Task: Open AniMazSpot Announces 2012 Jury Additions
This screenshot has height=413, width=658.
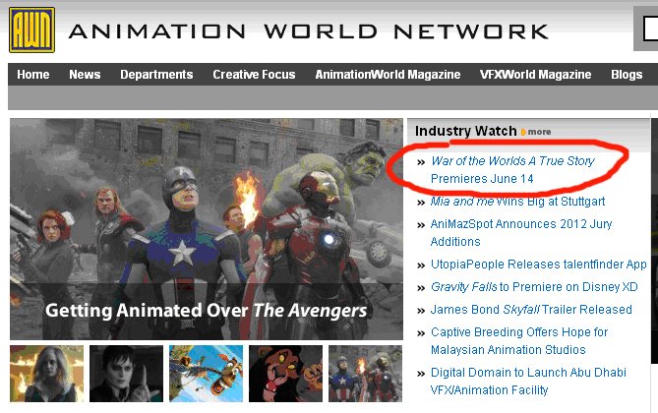Action: pyautogui.click(x=520, y=232)
